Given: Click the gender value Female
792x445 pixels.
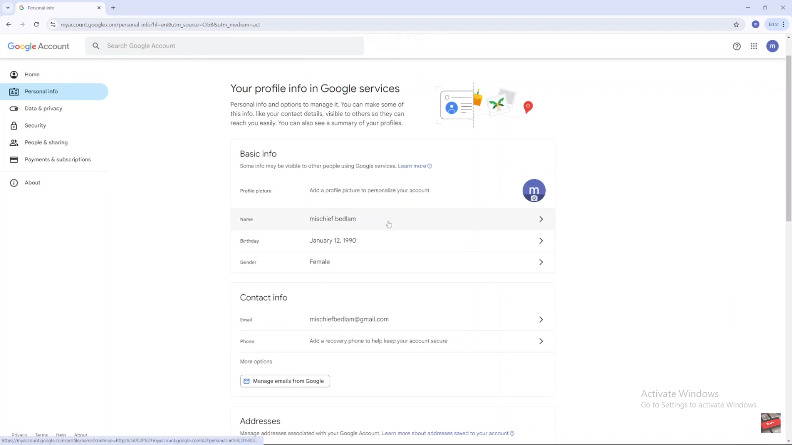Looking at the screenshot, I should pyautogui.click(x=320, y=262).
